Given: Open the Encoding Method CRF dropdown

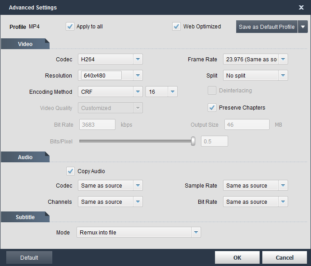Looking at the screenshot, I should pos(110,92).
